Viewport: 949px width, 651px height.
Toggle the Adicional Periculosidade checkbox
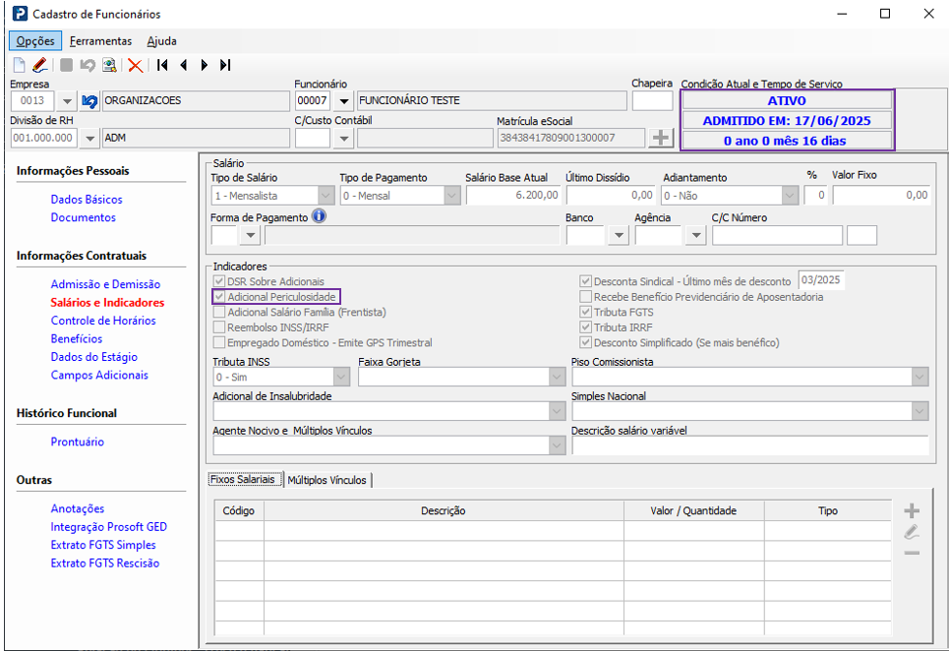tap(220, 296)
